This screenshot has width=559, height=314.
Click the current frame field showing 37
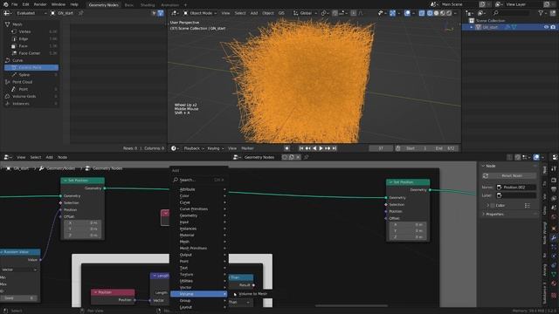[381, 148]
